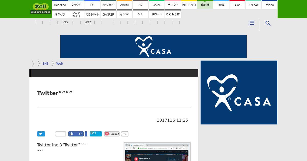Screen dimensions: 307x161
Task: Click SNS in the category menu bar
Action: click(65, 22)
